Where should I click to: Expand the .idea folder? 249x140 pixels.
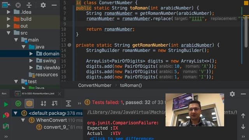point(9,12)
